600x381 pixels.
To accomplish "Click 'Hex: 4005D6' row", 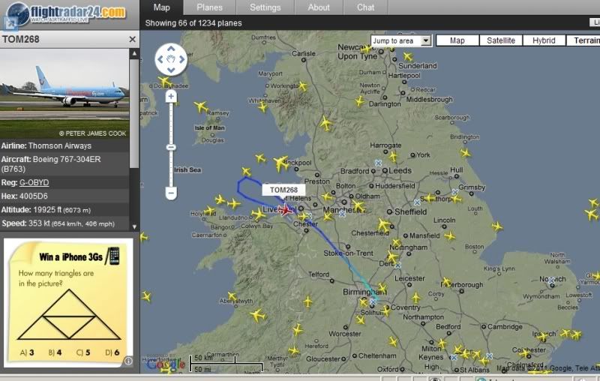I will click(64, 196).
